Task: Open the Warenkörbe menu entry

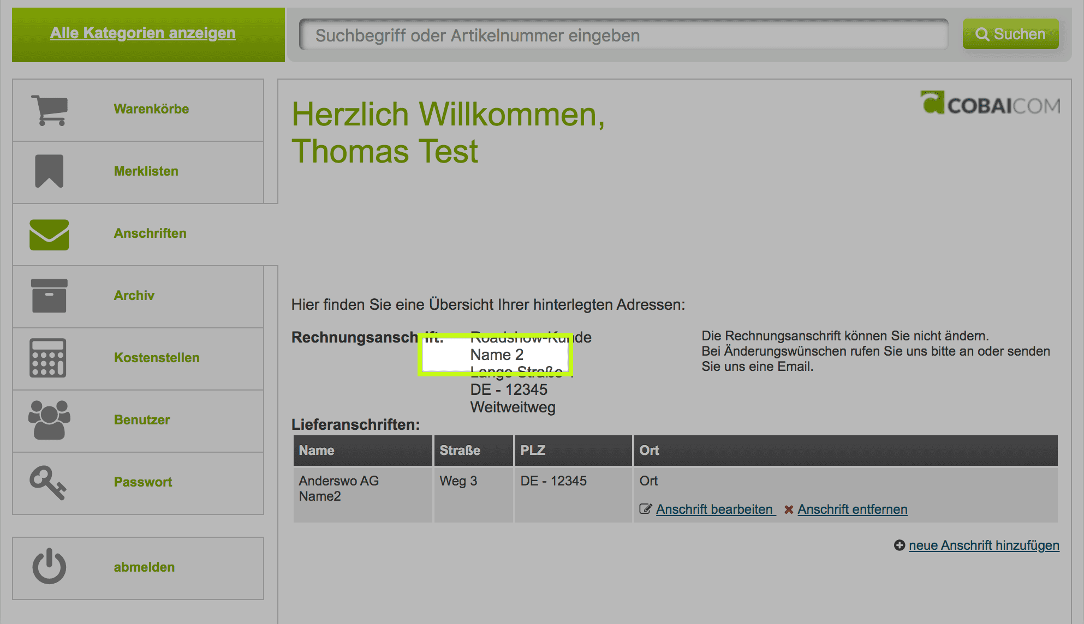Action: 151,109
